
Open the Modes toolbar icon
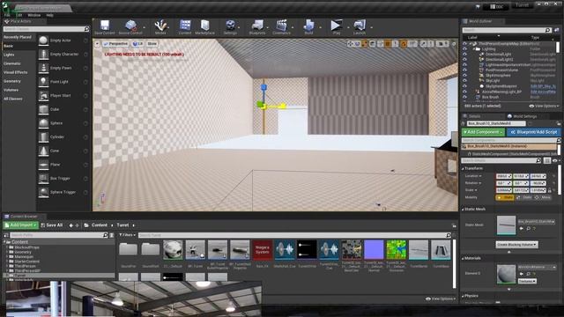160,27
